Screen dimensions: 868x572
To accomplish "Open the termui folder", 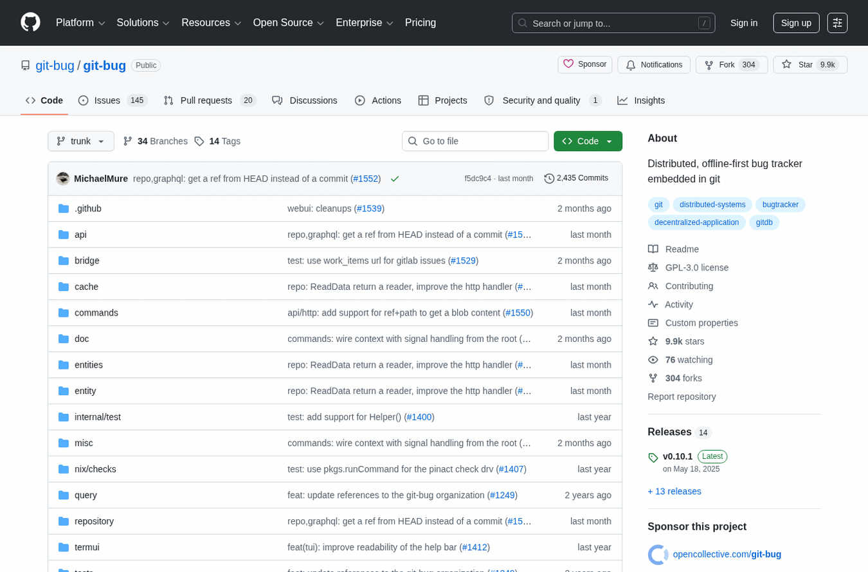I will coord(87,547).
